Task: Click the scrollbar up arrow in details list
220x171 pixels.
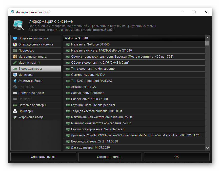Action: click(207, 38)
